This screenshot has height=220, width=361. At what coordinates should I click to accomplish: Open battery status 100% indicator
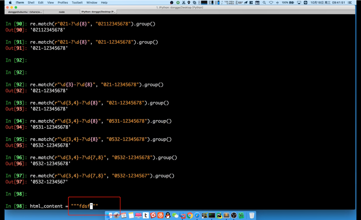(x=288, y=3)
